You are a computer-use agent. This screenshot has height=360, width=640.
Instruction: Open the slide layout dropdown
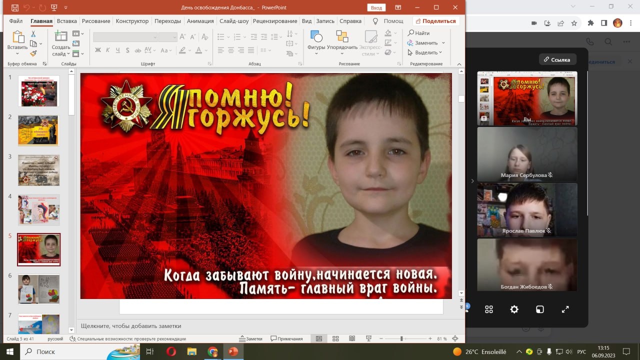(78, 34)
